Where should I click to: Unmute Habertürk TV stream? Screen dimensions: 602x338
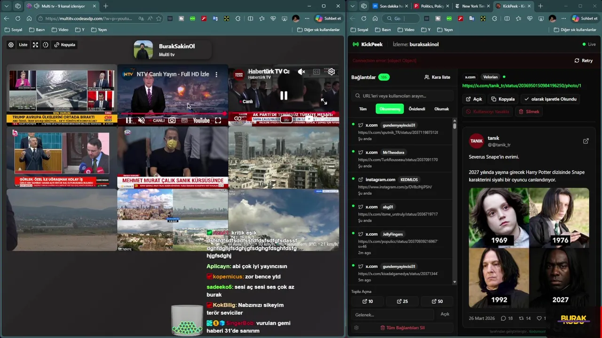point(301,72)
